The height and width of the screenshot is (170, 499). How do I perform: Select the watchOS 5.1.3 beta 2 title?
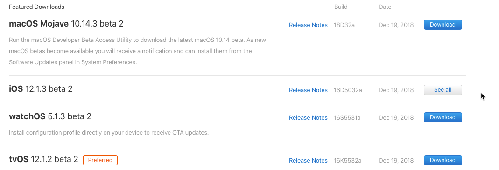click(50, 116)
